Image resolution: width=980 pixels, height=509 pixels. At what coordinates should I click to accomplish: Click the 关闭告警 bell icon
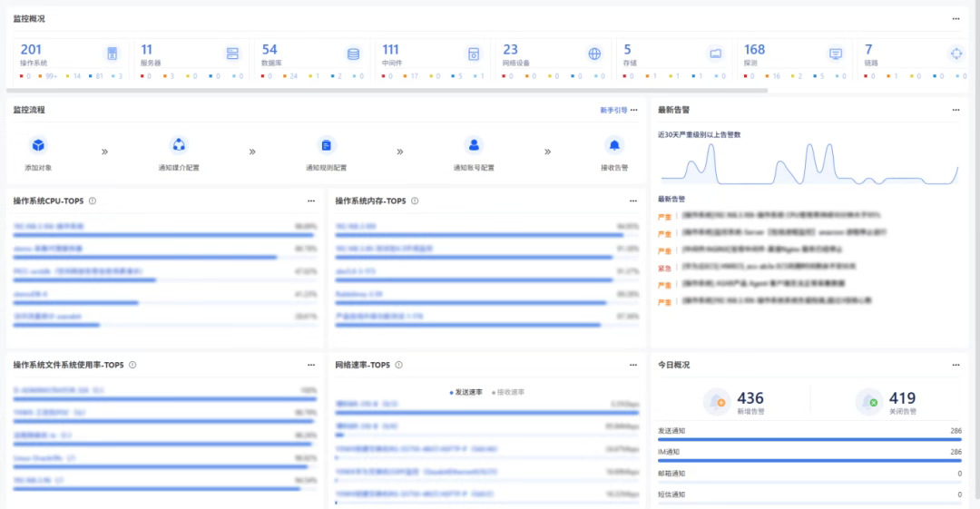[x=868, y=401]
